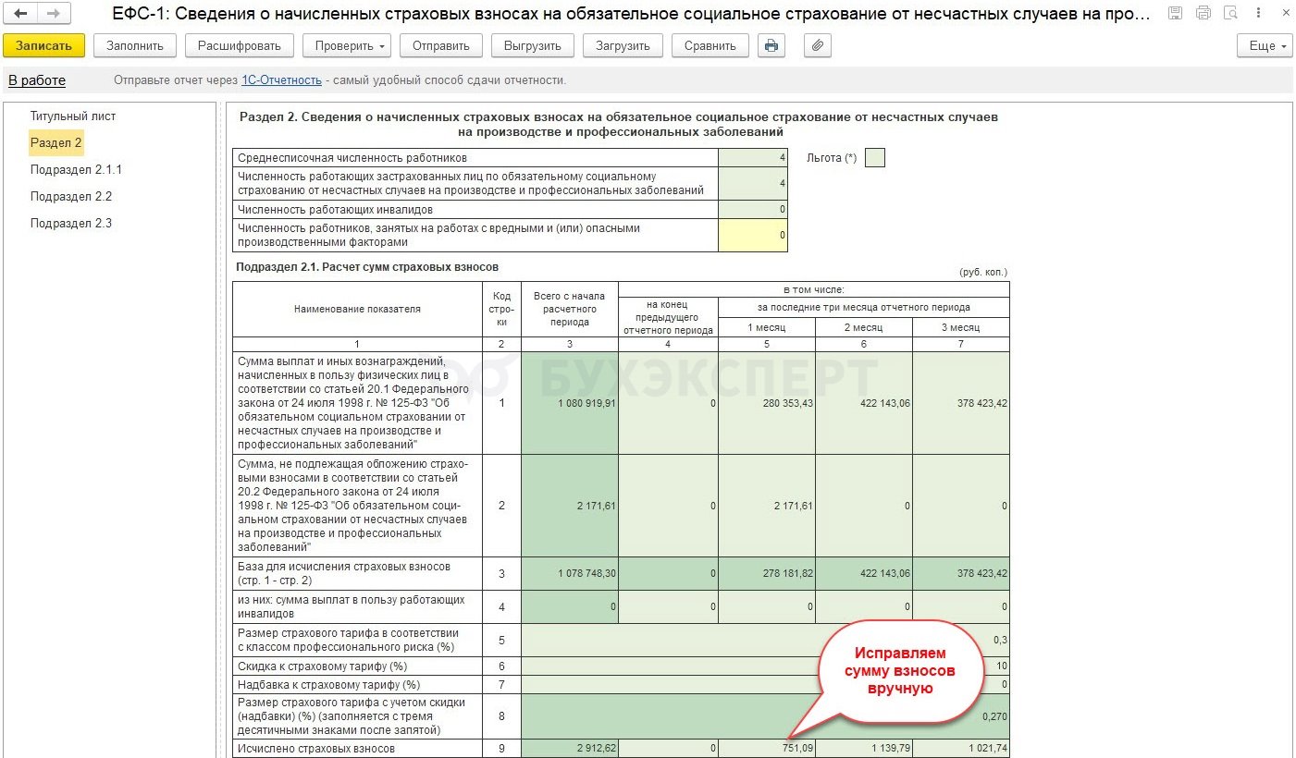This screenshot has width=1296, height=758.
Task: Click the Расшифровать button
Action: click(240, 45)
